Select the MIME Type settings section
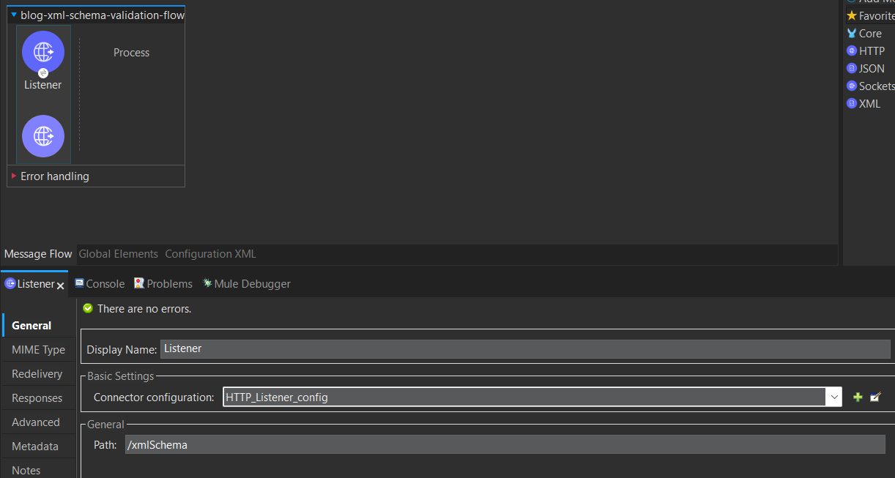Screen dimensions: 895x478 [38, 350]
